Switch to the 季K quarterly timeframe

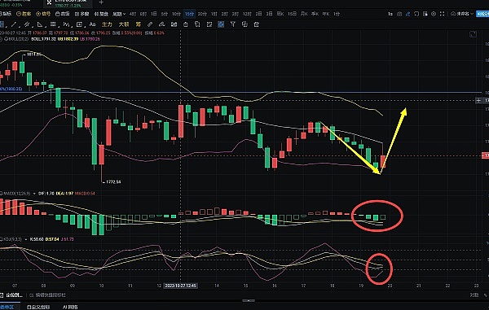(x=315, y=14)
